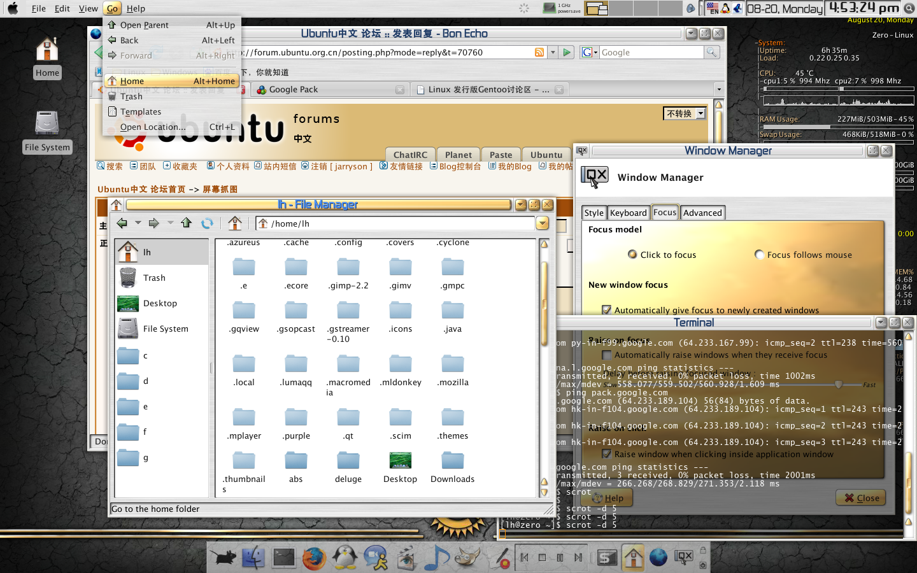Open the terminal launcher in the dock
Viewport: 917px width, 573px height.
pos(283,558)
